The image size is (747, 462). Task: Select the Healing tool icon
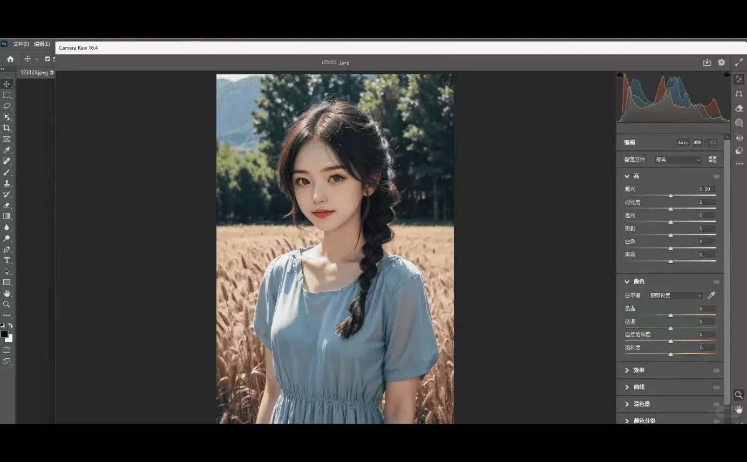pyautogui.click(x=739, y=108)
